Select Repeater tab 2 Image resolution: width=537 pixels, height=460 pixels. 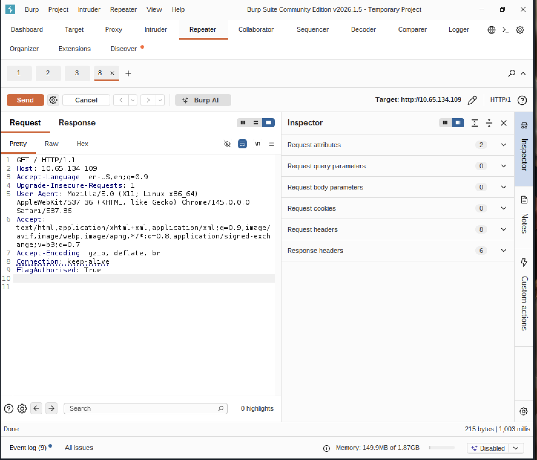pyautogui.click(x=48, y=73)
